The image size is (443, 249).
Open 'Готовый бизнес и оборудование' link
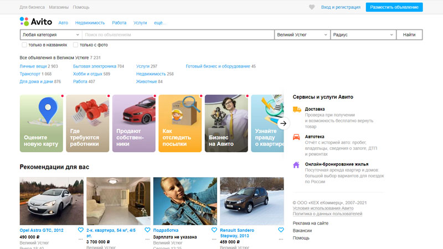[218, 66]
